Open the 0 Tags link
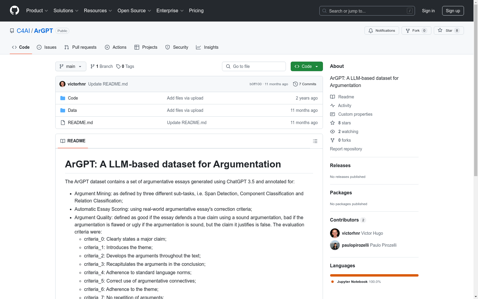 [x=125, y=66]
